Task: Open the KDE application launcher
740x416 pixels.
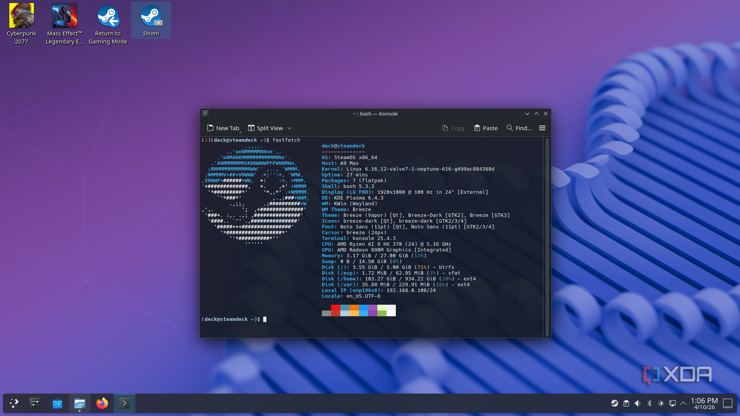Action: coord(13,403)
